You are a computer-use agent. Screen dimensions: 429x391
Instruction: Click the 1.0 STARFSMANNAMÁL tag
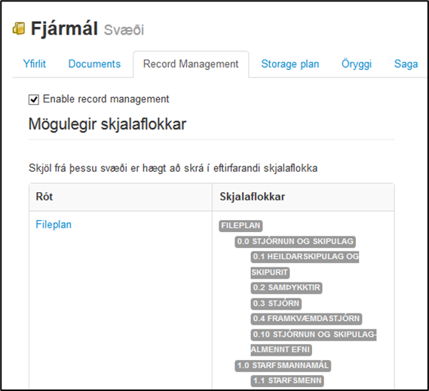click(x=283, y=365)
